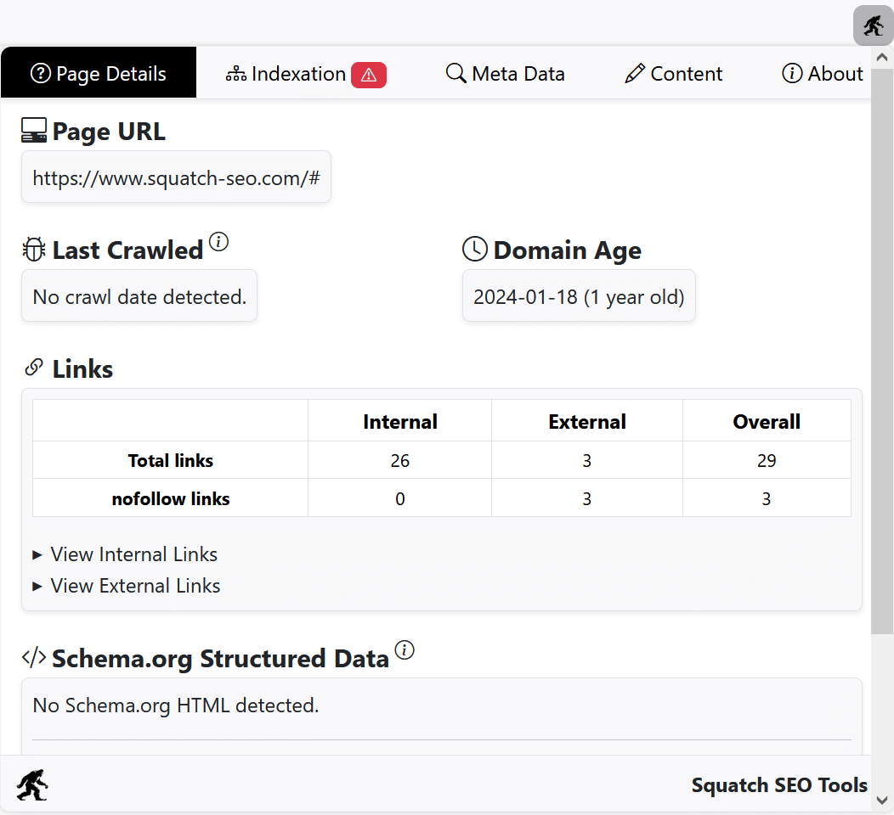Click the magnifying glass icon on Meta Data tab

point(455,74)
